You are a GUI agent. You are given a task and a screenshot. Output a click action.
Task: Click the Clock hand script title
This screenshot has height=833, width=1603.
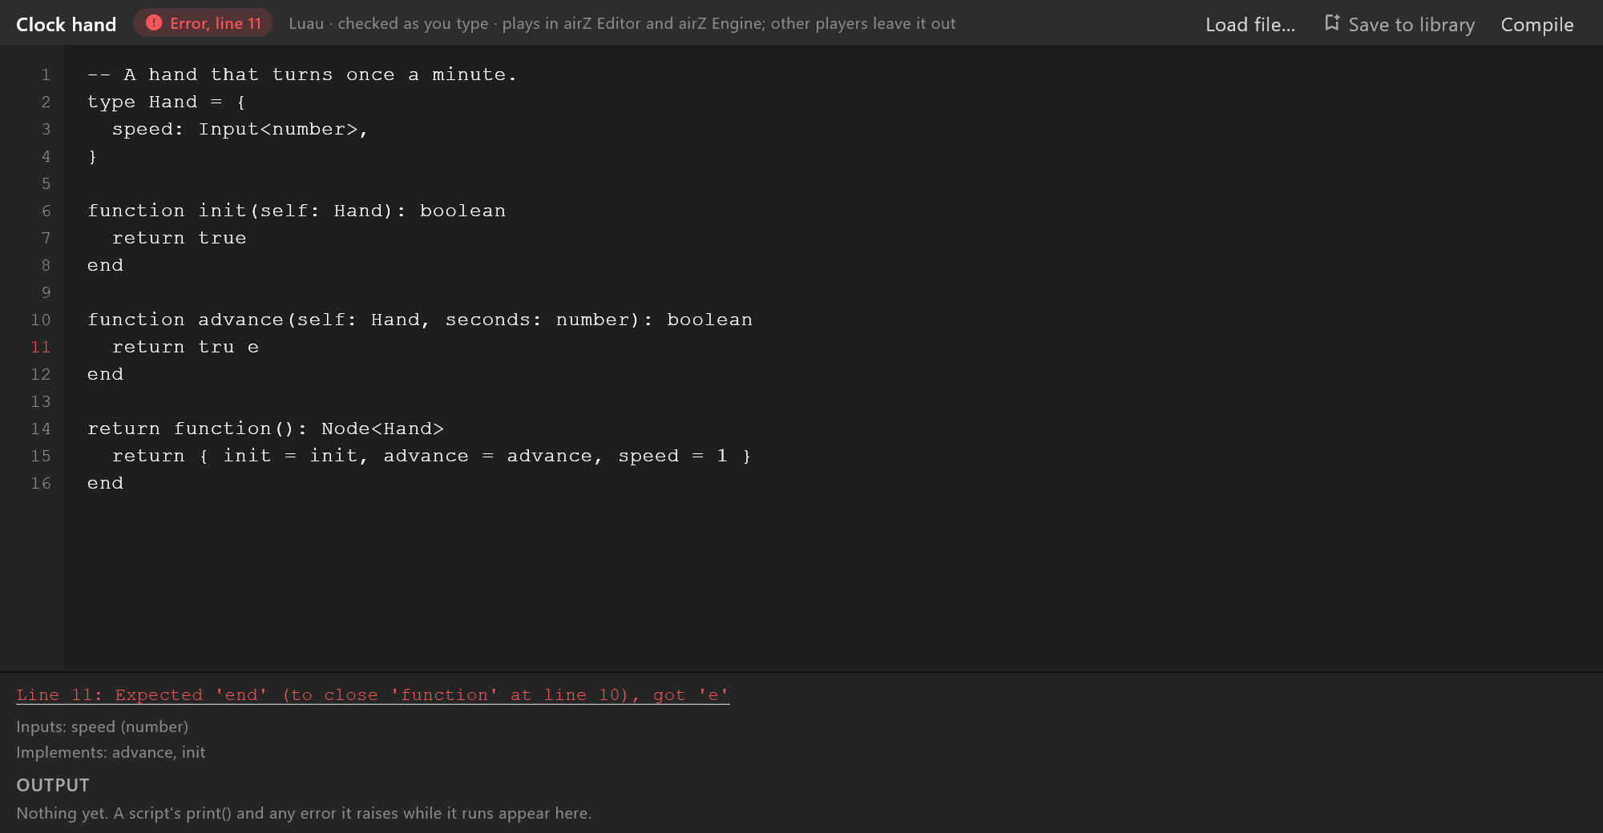point(67,24)
